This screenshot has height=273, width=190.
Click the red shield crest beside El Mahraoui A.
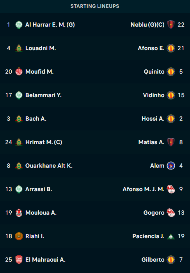pos(19,260)
